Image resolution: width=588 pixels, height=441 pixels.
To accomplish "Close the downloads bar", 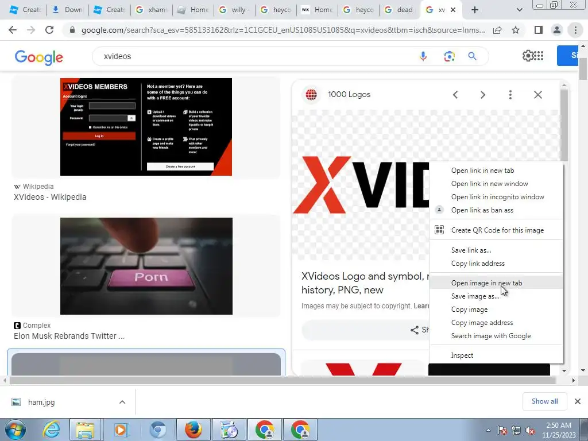I will (x=578, y=401).
